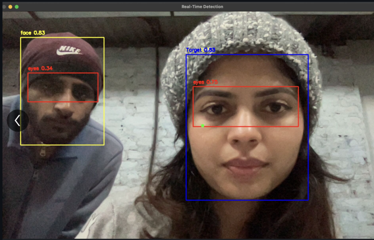Click the previous image arrow button
Image resolution: width=374 pixels, height=240 pixels.
click(x=18, y=121)
